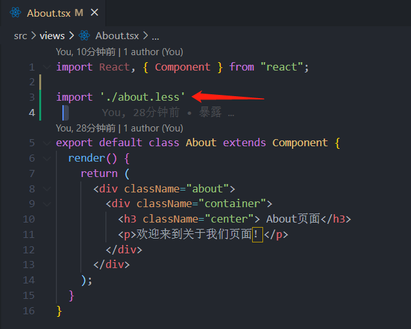Click the closing </p> tag on line 11
The height and width of the screenshot is (329, 411).
(x=276, y=235)
